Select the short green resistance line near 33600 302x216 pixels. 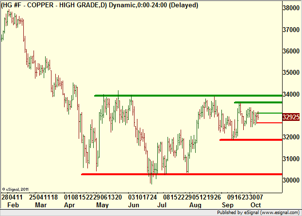258,102
